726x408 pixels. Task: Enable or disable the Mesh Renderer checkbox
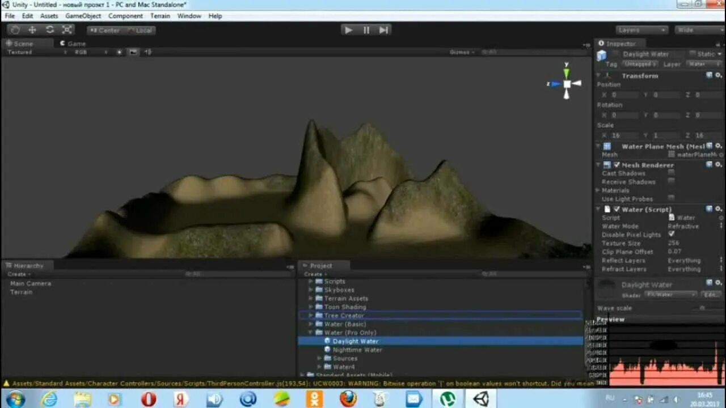pos(617,165)
